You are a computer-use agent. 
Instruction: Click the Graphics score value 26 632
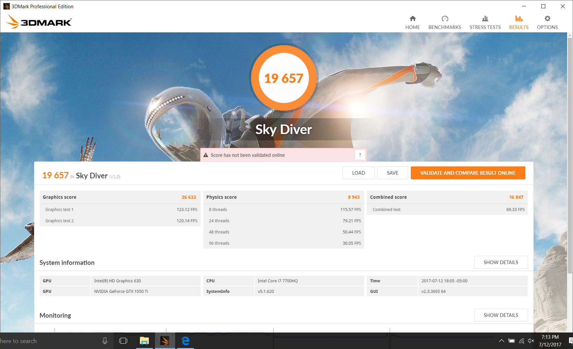click(x=189, y=197)
